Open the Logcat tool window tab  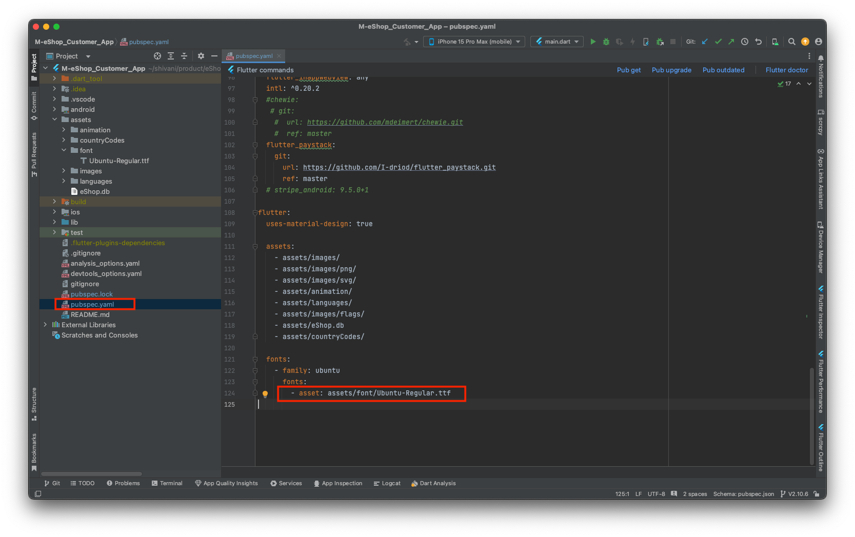[x=387, y=483]
